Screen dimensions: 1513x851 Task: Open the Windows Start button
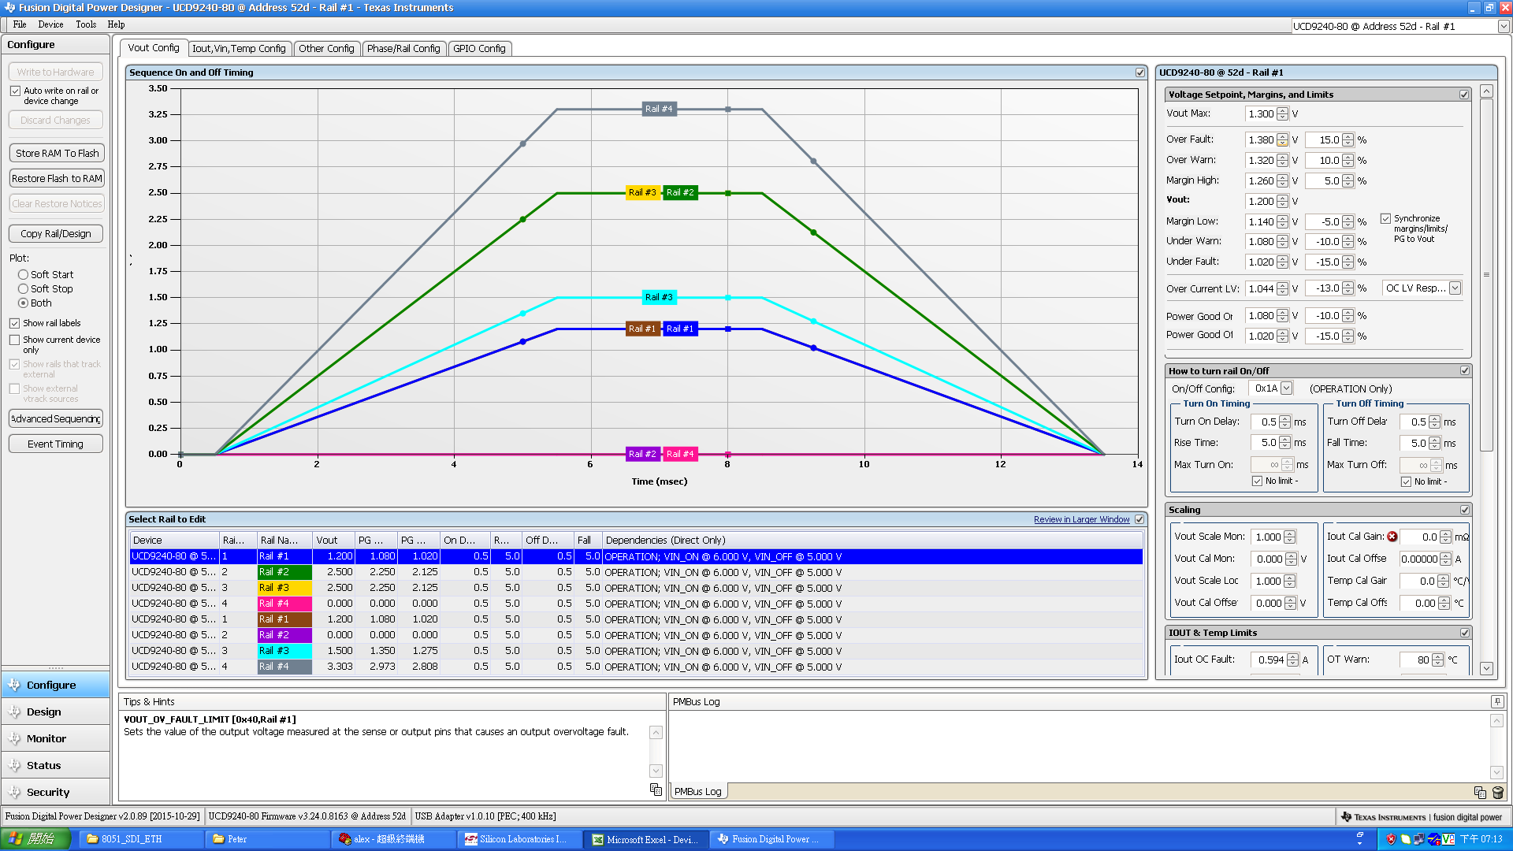[x=38, y=839]
